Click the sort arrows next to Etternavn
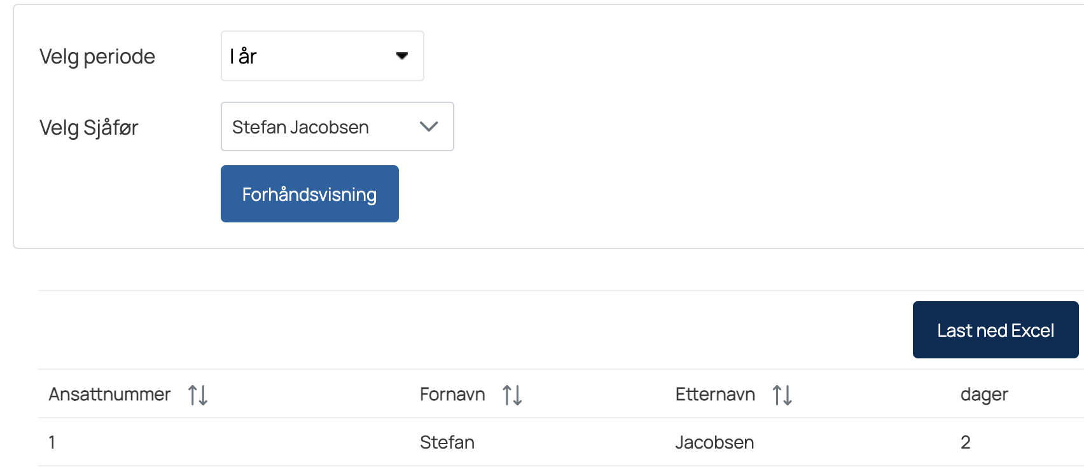The width and height of the screenshot is (1084, 474). [782, 395]
